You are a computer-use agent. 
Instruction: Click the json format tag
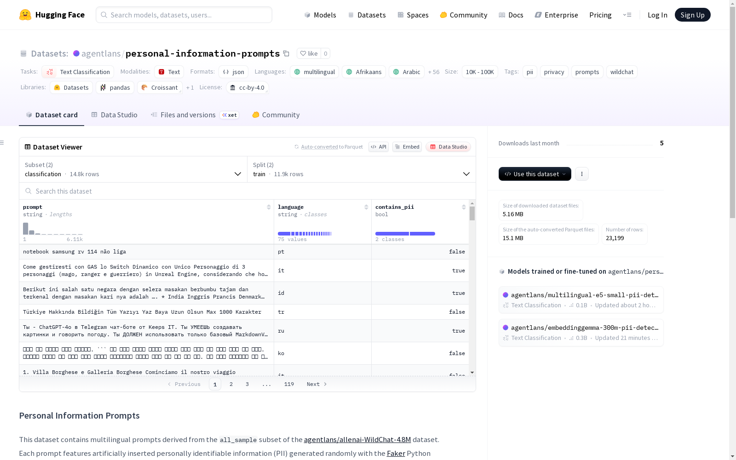pos(233,72)
